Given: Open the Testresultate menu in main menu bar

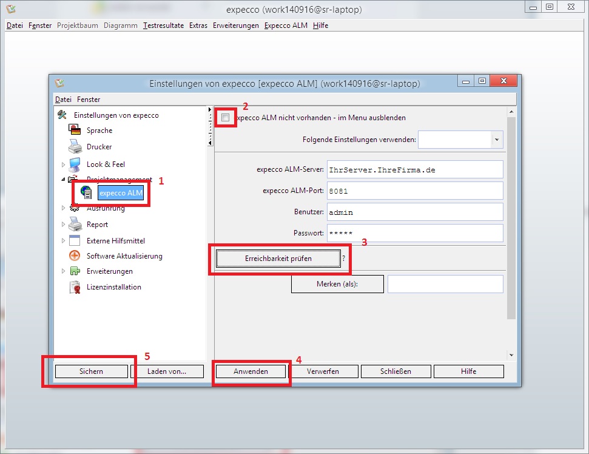Looking at the screenshot, I should coord(163,25).
